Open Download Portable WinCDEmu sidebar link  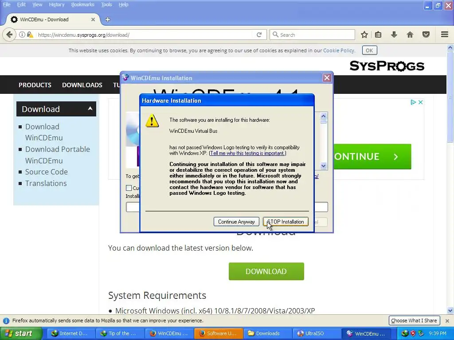57,155
